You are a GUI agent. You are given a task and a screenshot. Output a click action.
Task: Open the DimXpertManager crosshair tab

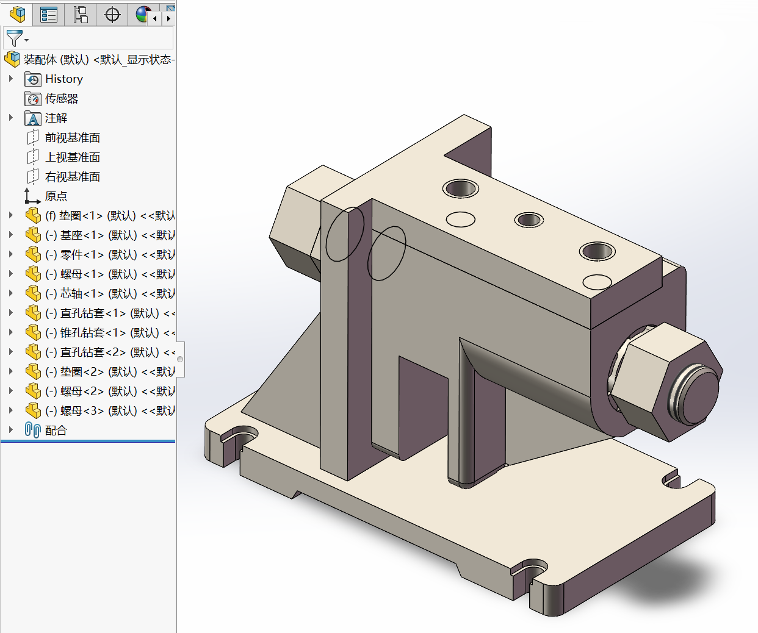(112, 14)
